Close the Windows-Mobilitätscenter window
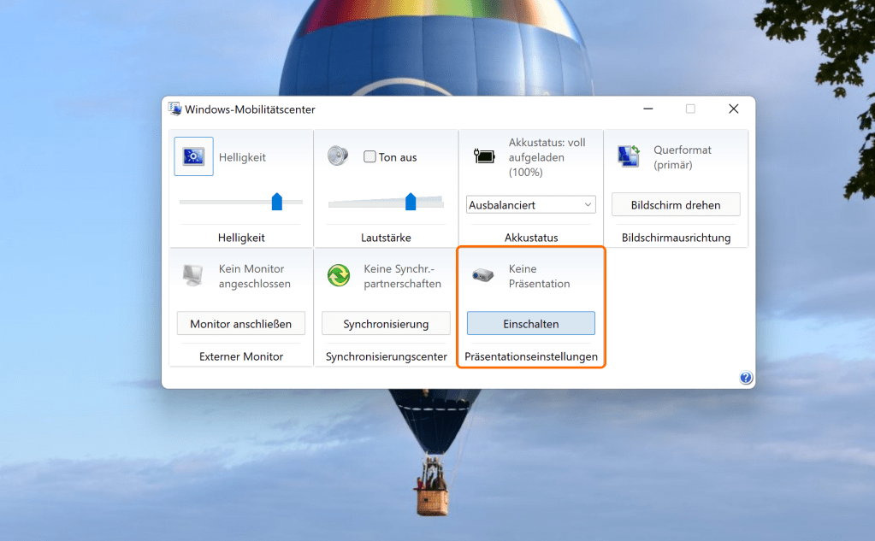The height and width of the screenshot is (541, 875). [x=733, y=109]
